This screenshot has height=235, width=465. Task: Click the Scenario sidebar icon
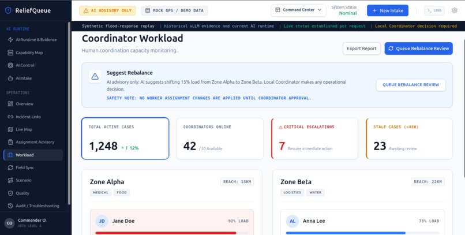coord(10,180)
